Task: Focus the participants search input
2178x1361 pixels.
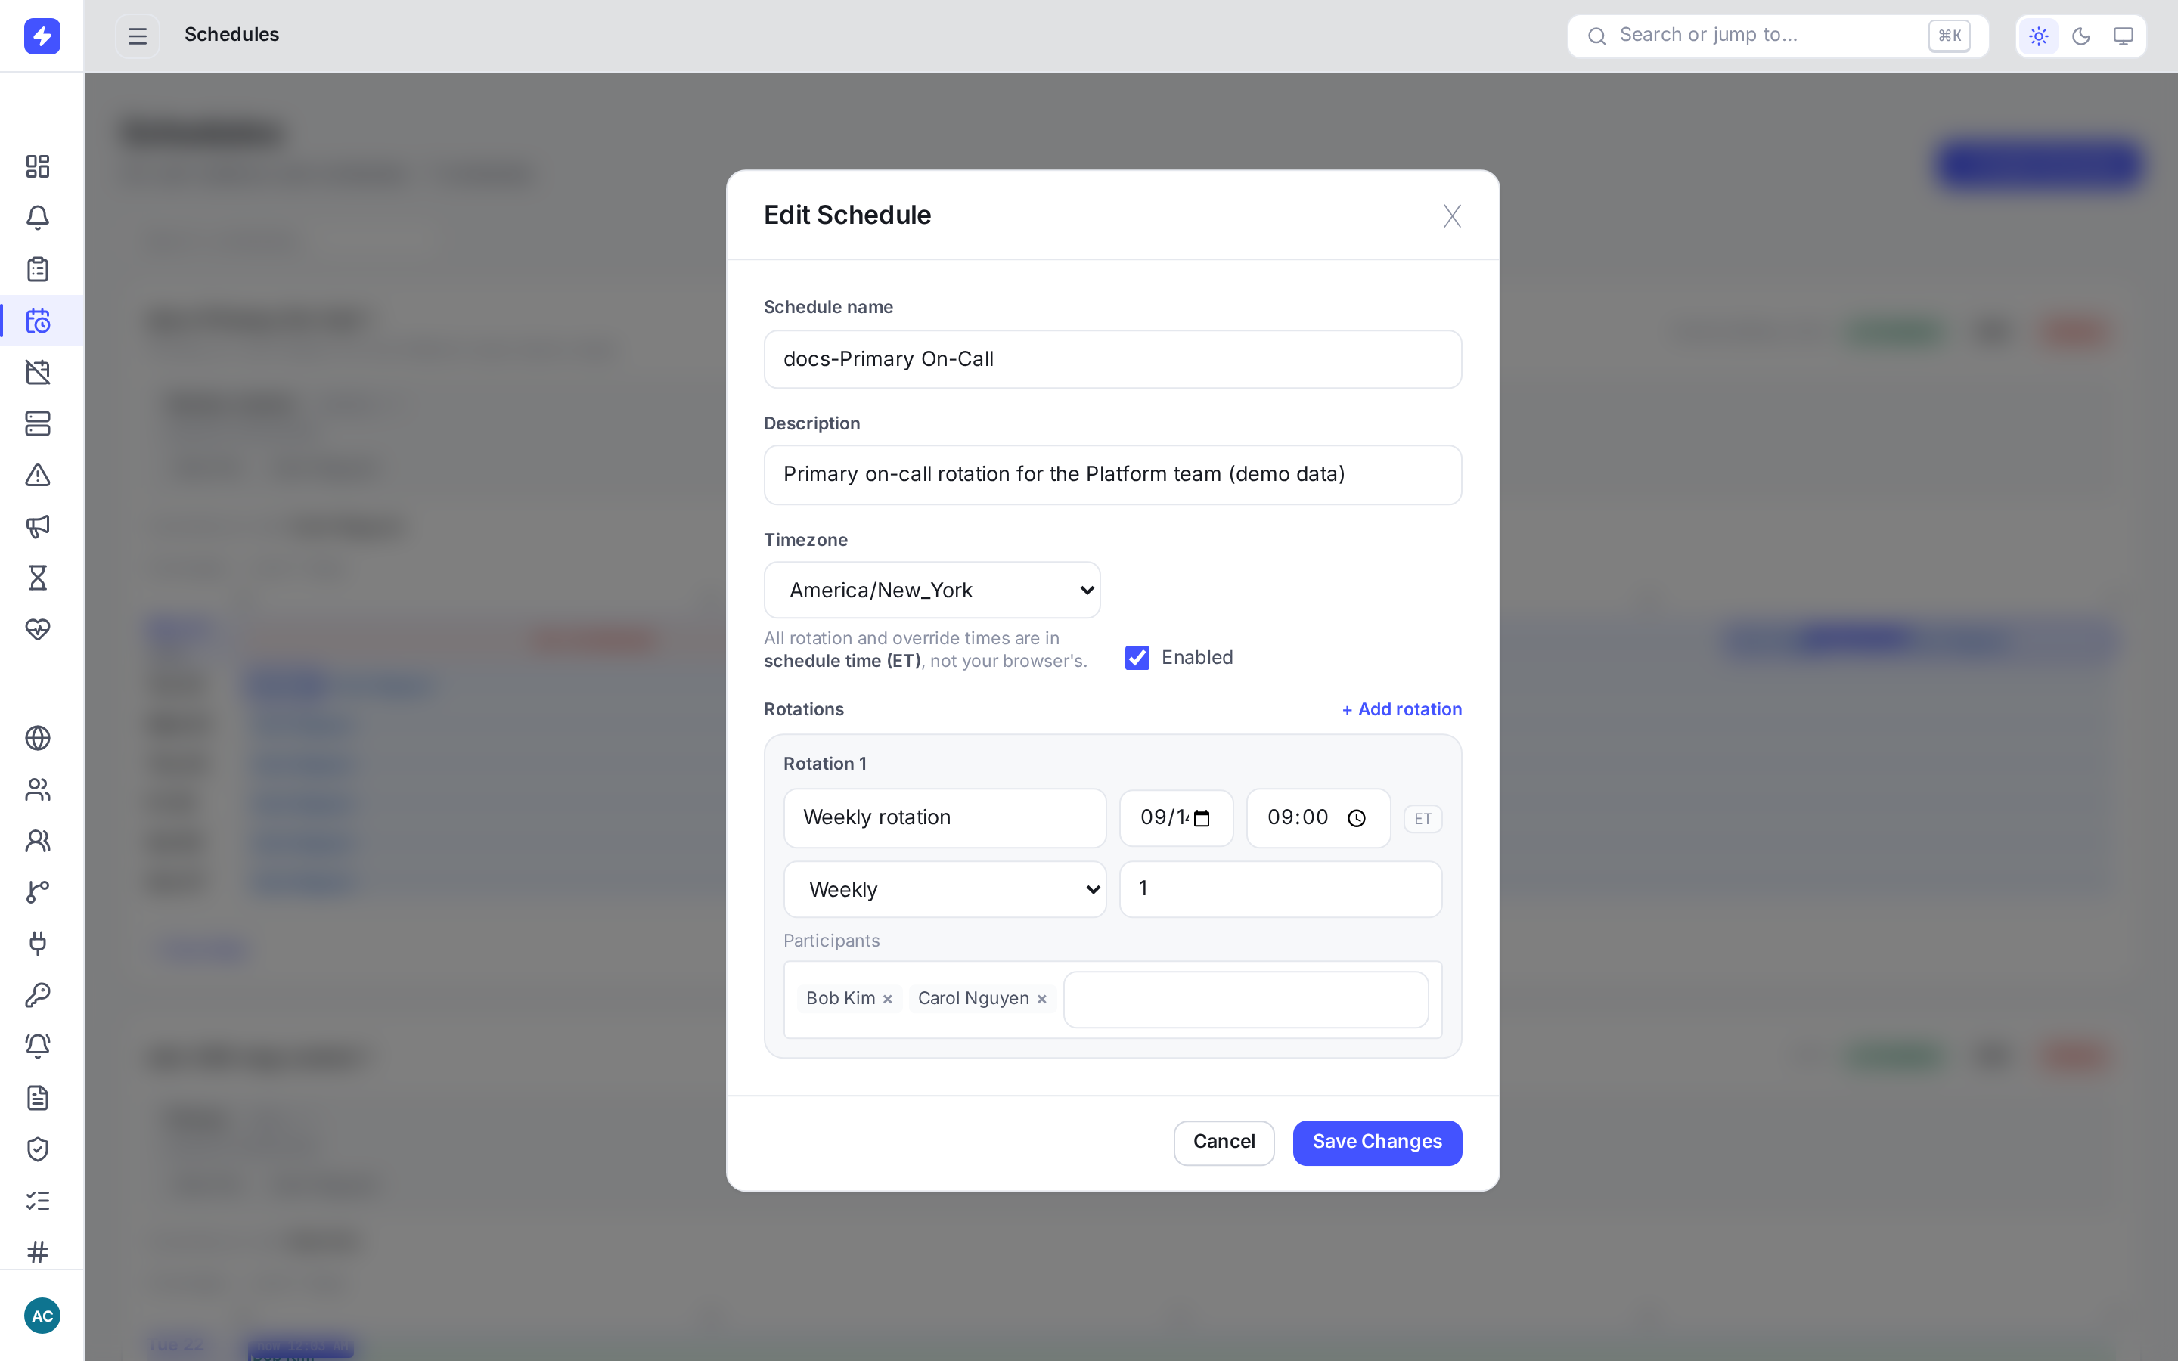Action: click(x=1246, y=999)
